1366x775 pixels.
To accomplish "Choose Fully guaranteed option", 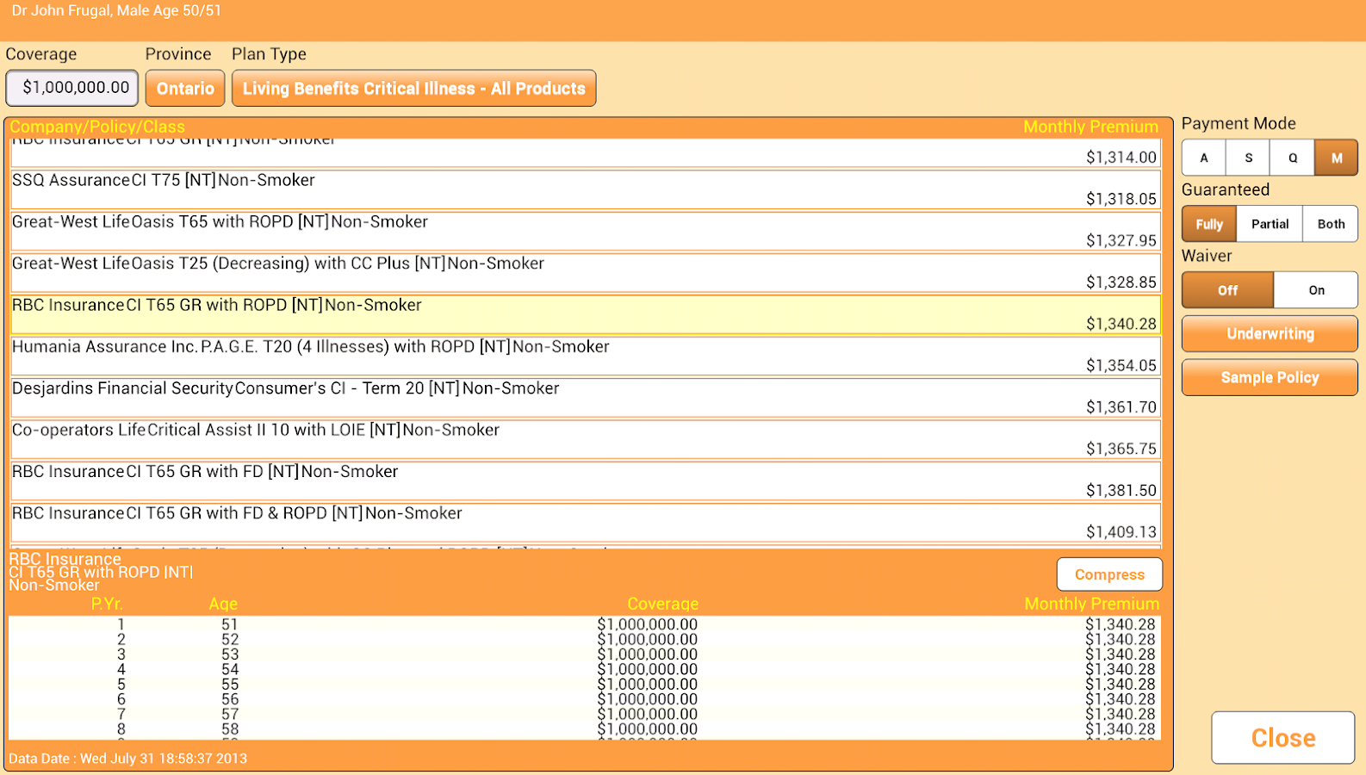I will pyautogui.click(x=1209, y=224).
